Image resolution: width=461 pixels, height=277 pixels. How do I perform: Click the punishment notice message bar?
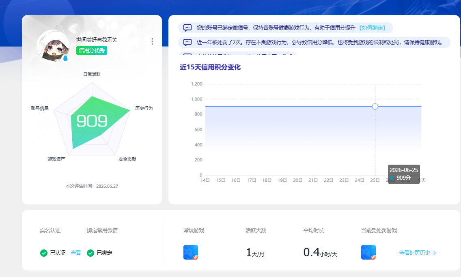coord(314,42)
